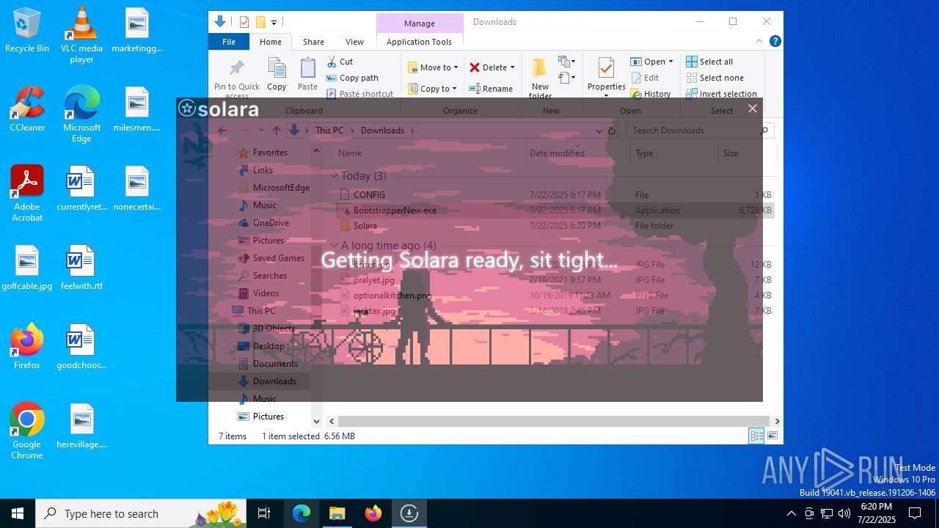Open Firefox desktop shortcut
Image resolution: width=939 pixels, height=528 pixels.
27,348
